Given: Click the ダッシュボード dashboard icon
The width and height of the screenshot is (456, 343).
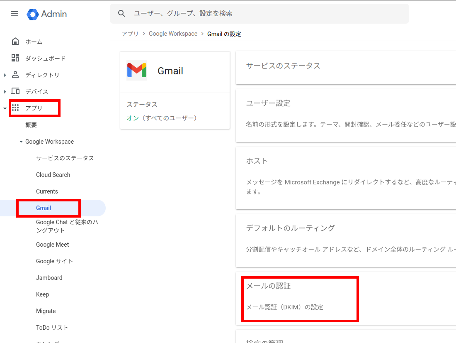Looking at the screenshot, I should 15,58.
